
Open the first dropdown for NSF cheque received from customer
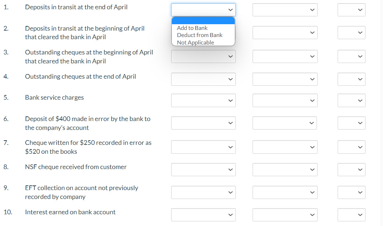[203, 169]
